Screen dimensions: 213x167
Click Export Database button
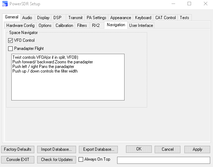98,149
